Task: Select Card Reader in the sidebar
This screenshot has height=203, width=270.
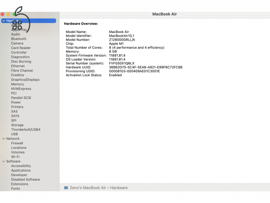Action: 21,48
